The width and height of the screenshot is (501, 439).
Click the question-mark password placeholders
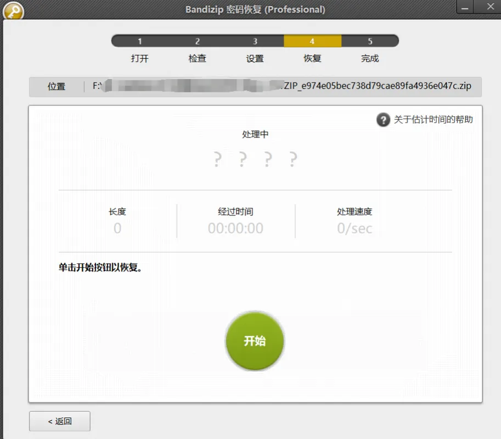255,159
